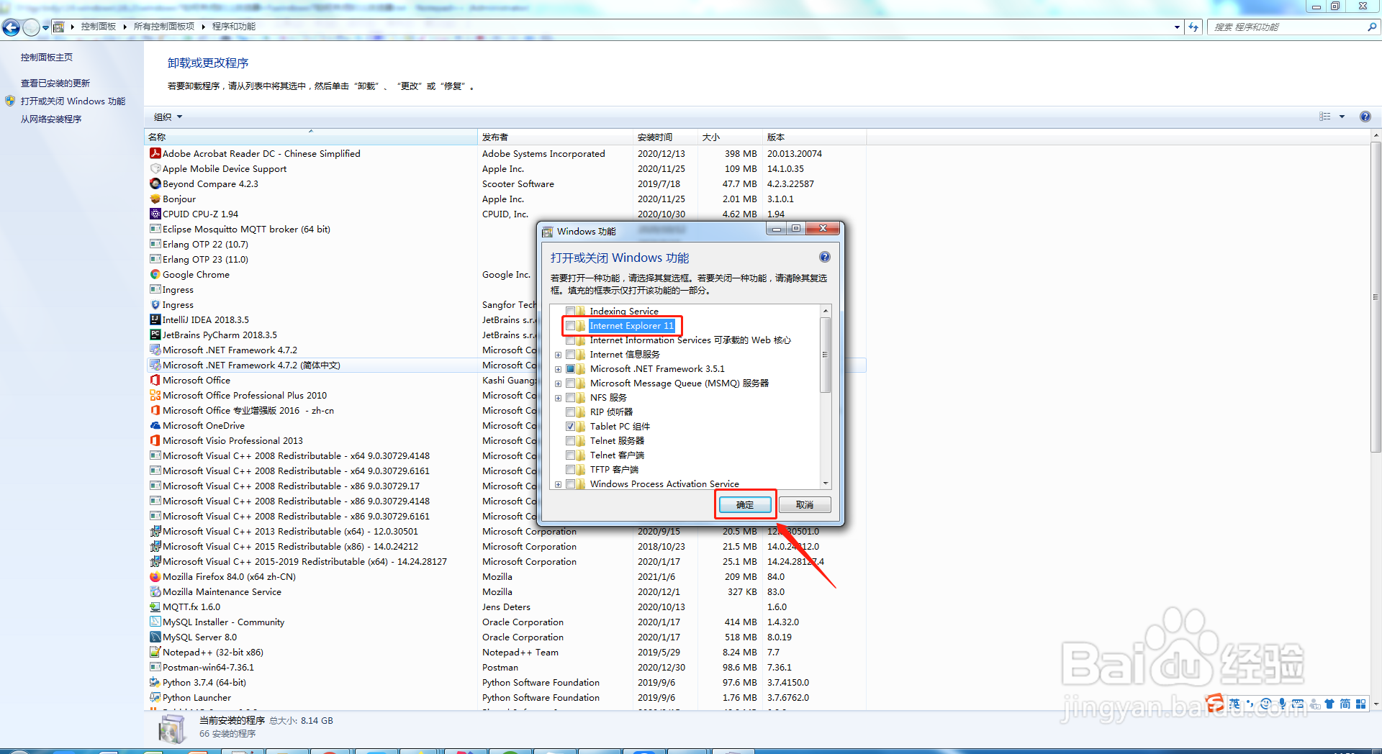Screen dimensions: 1382x754
Task: Click the 搜索 程序和功能 search field
Action: click(1288, 27)
